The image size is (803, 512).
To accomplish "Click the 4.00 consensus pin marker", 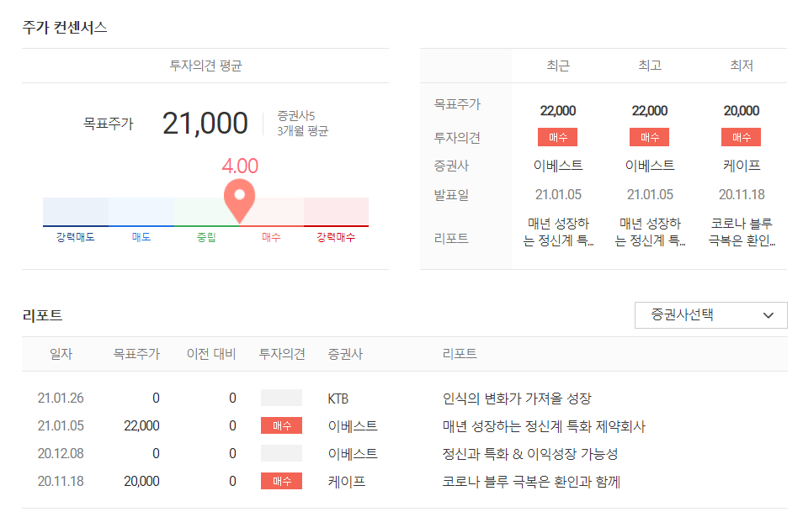I will click(x=239, y=200).
